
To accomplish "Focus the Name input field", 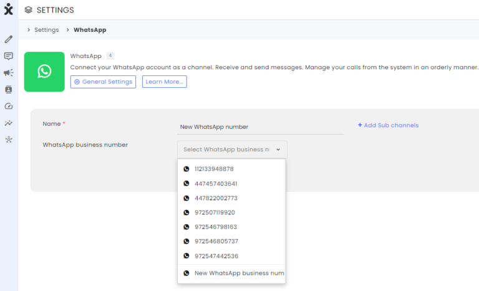I will [260, 126].
